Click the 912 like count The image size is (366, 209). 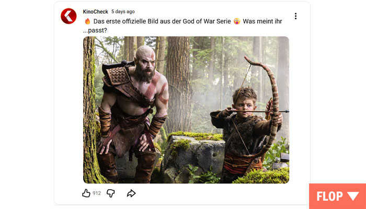tap(97, 193)
